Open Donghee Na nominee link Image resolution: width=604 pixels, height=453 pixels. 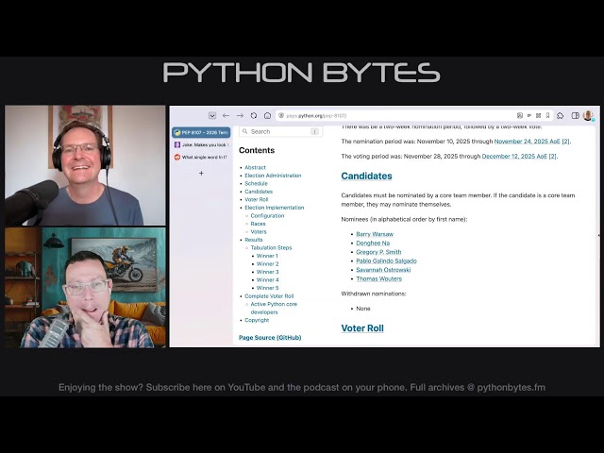coord(373,243)
